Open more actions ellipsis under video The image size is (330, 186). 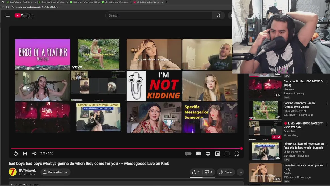[x=240, y=172]
